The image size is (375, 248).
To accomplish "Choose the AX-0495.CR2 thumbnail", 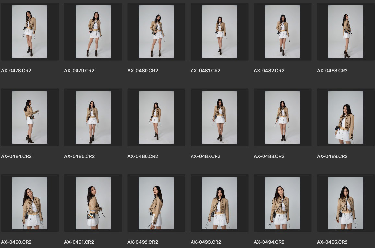I will click(x=346, y=203).
